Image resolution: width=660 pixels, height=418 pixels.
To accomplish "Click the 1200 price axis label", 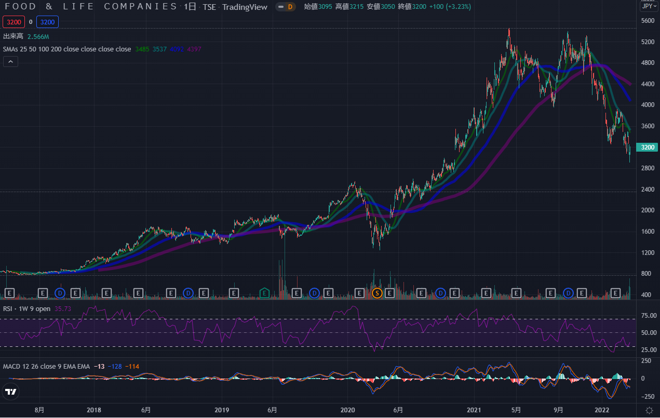I will point(647,253).
